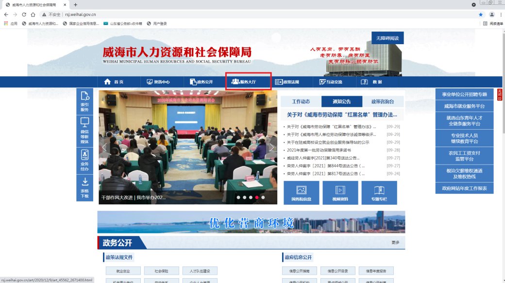The height and width of the screenshot is (283, 505).
Task: Switch to the 通知公告 tab
Action: [342, 101]
